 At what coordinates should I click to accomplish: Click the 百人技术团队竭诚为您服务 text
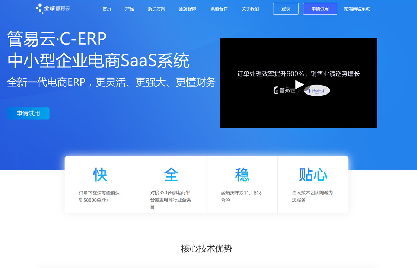312,196
